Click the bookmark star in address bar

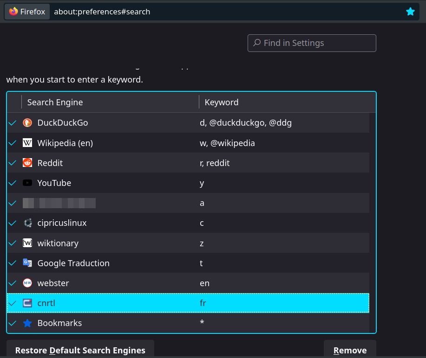tap(410, 12)
